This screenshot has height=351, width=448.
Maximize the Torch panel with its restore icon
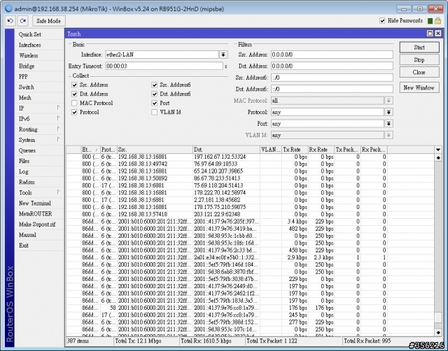pos(430,34)
